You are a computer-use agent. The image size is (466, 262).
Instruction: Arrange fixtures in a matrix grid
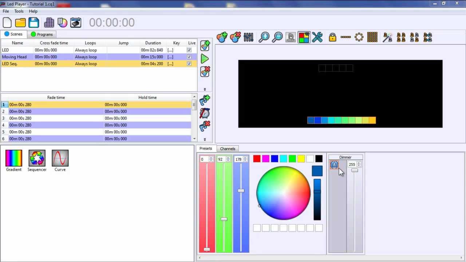372,37
